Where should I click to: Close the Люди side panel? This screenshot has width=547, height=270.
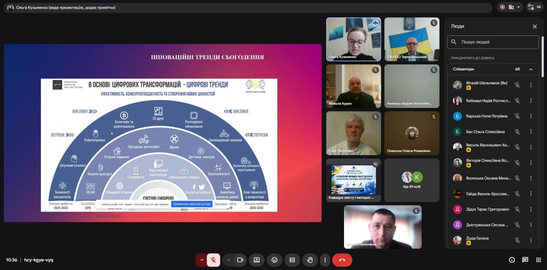click(535, 26)
